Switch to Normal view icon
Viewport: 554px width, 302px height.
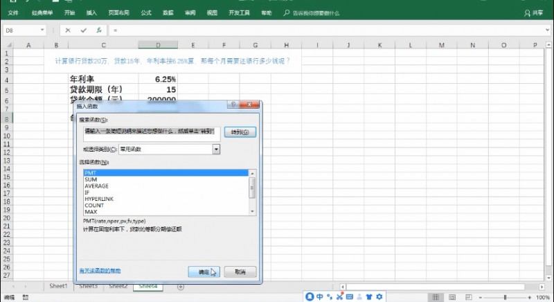pos(436,297)
